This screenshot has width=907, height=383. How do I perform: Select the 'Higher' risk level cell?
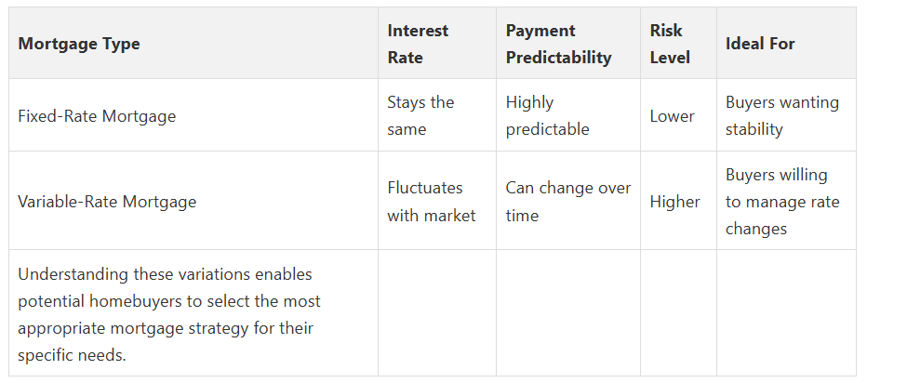coord(674,202)
